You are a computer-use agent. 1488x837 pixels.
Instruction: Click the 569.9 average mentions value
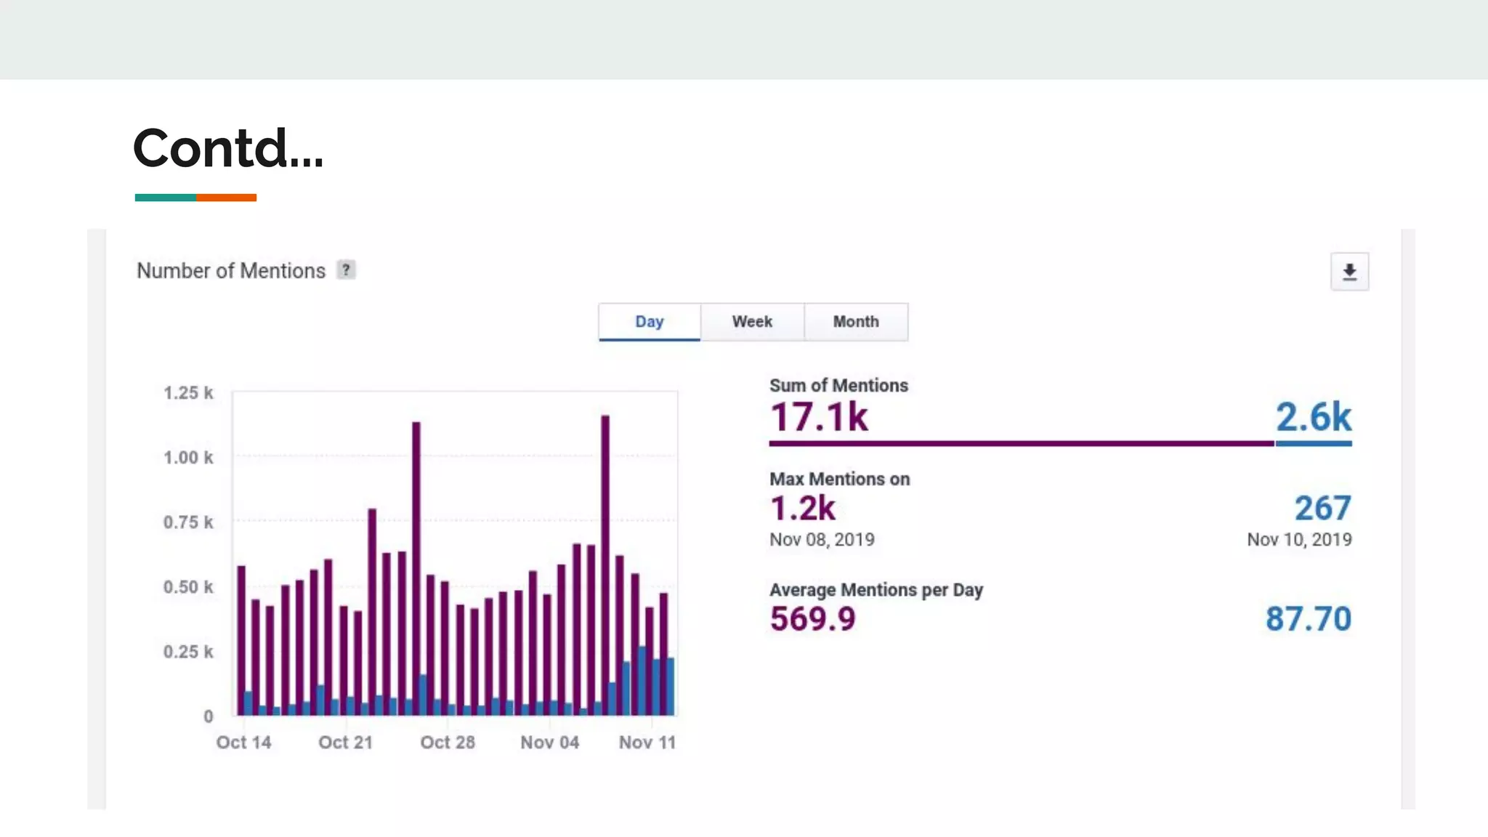[812, 619]
